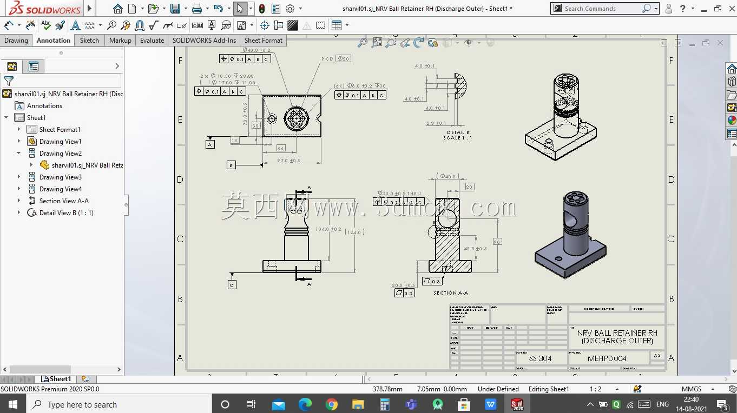The image size is (737, 413).
Task: Click the Rebuild traffic light icon
Action: (262, 9)
